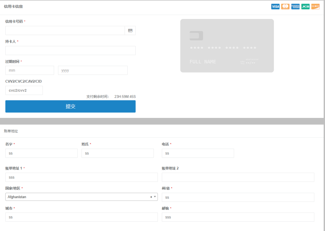325x231 pixels.
Task: Click the 邮编 postal code field
Action: coord(238,217)
